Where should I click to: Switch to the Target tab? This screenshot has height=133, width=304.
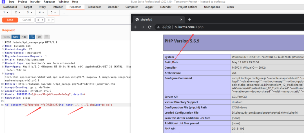[x=28, y=7]
